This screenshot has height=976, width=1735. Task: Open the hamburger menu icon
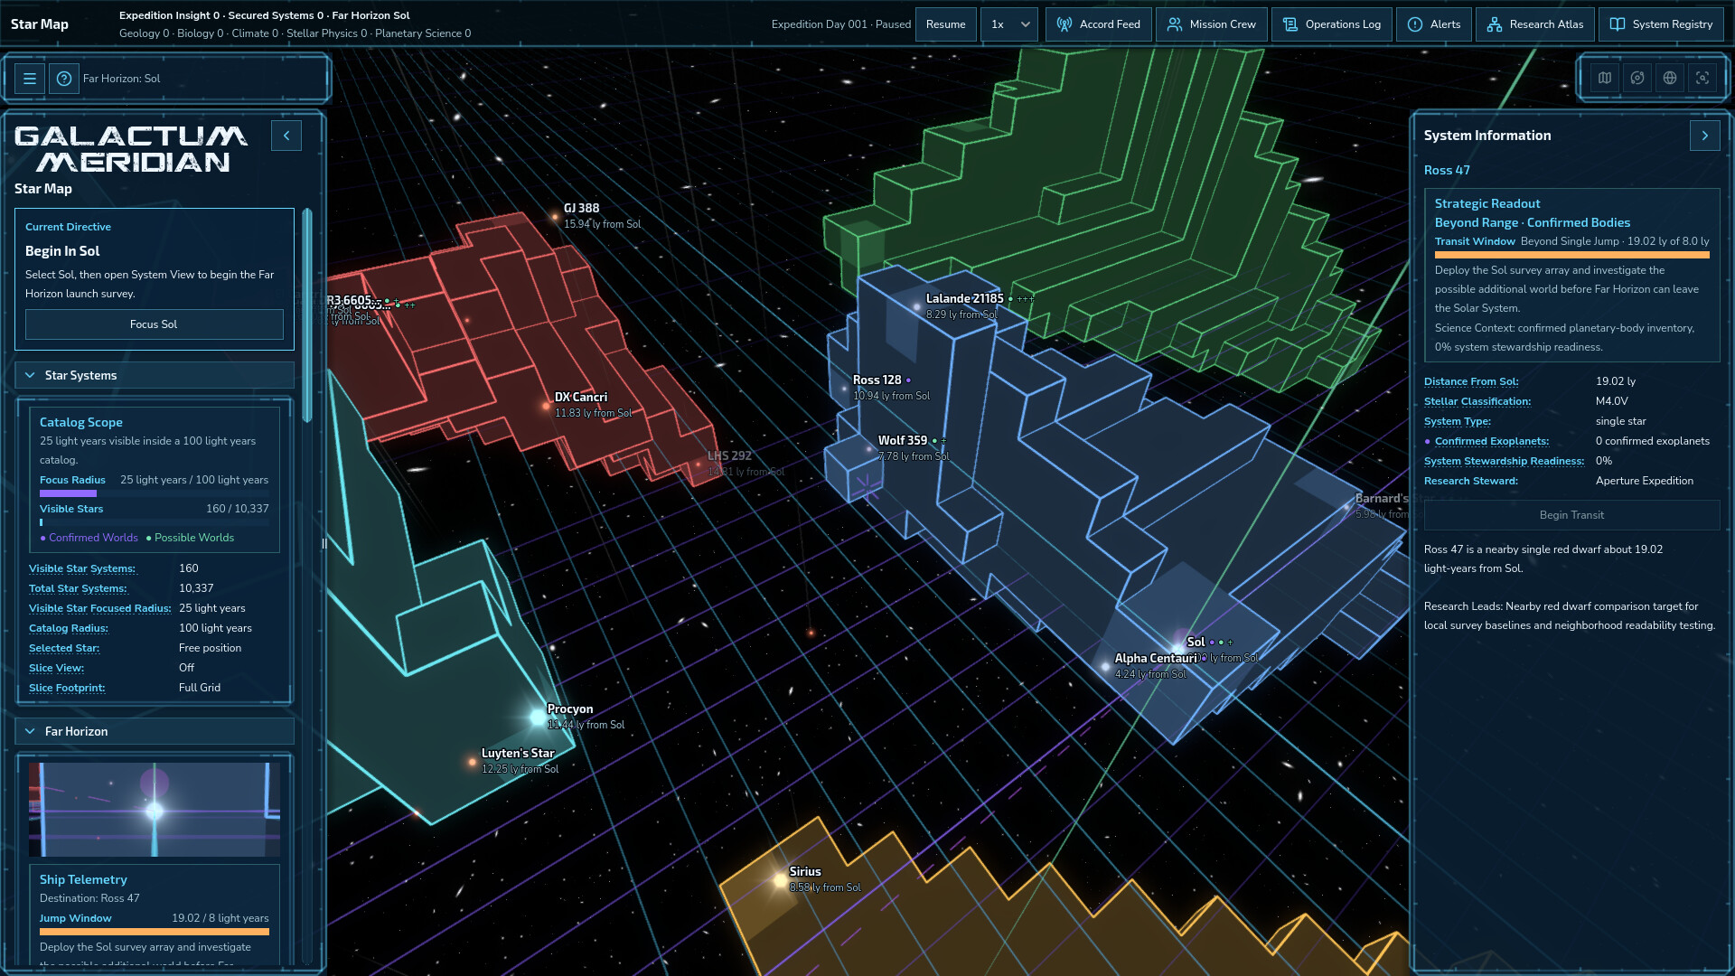(x=30, y=79)
